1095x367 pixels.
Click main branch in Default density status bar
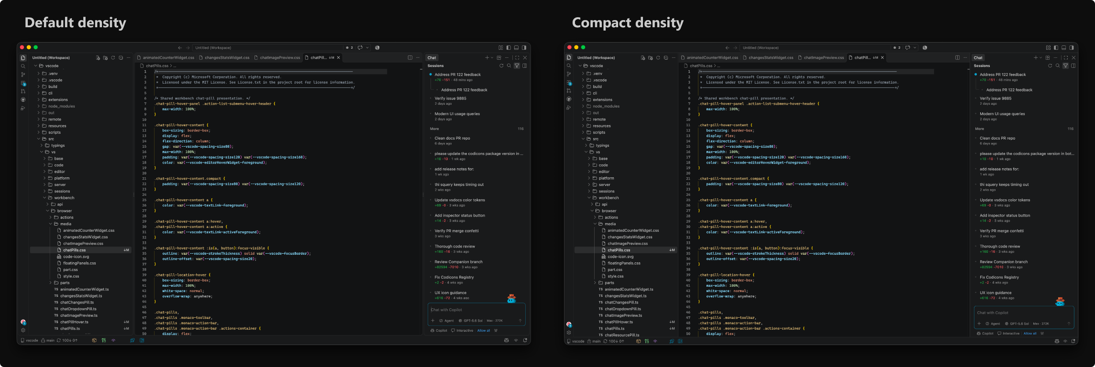pos(48,341)
